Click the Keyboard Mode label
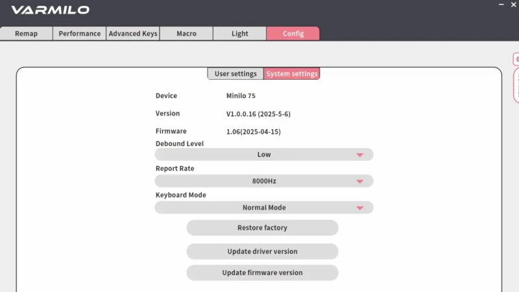Image resolution: width=519 pixels, height=292 pixels. click(x=181, y=195)
